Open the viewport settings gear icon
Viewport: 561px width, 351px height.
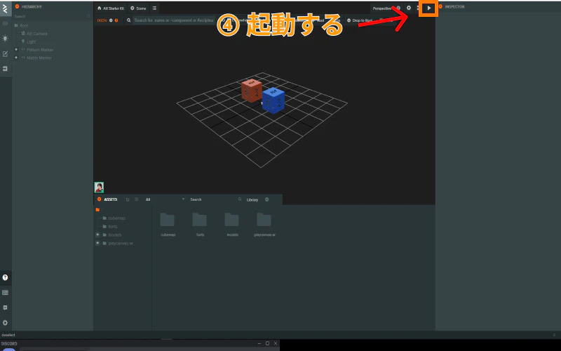[x=409, y=8]
